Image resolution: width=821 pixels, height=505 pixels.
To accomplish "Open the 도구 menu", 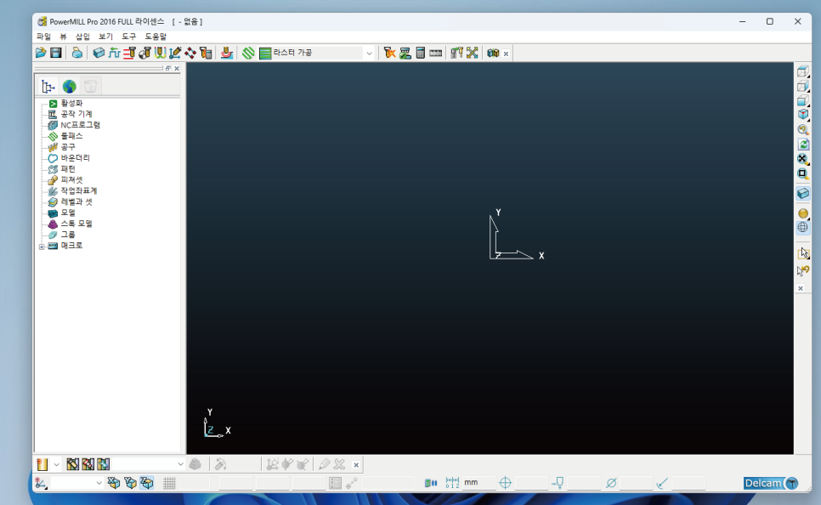I will 129,37.
